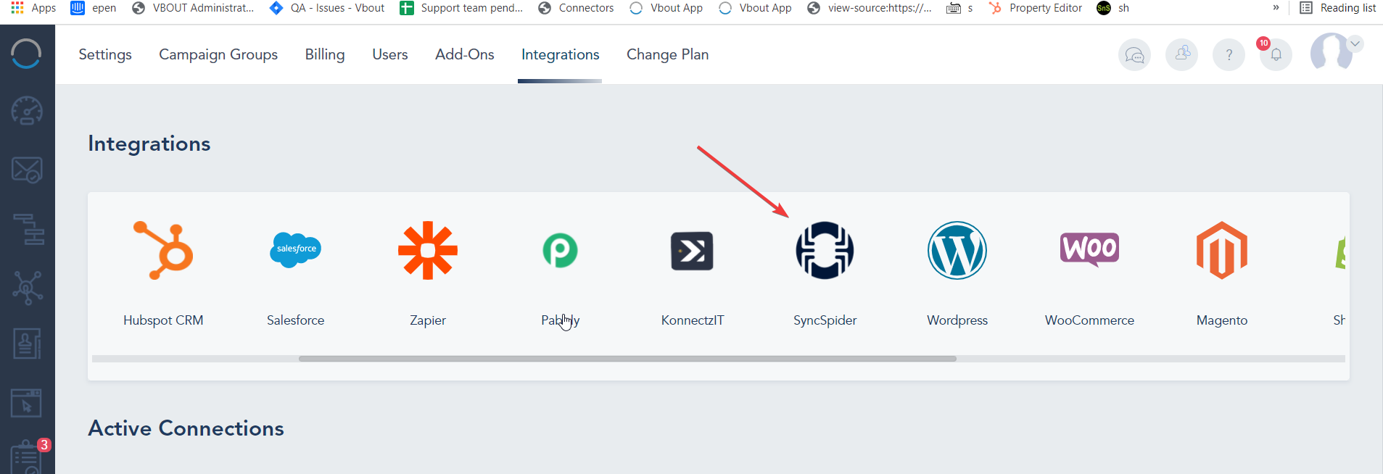Open the Support team pend... bookmark
Screen dimensions: 1383x474
coord(461,8)
